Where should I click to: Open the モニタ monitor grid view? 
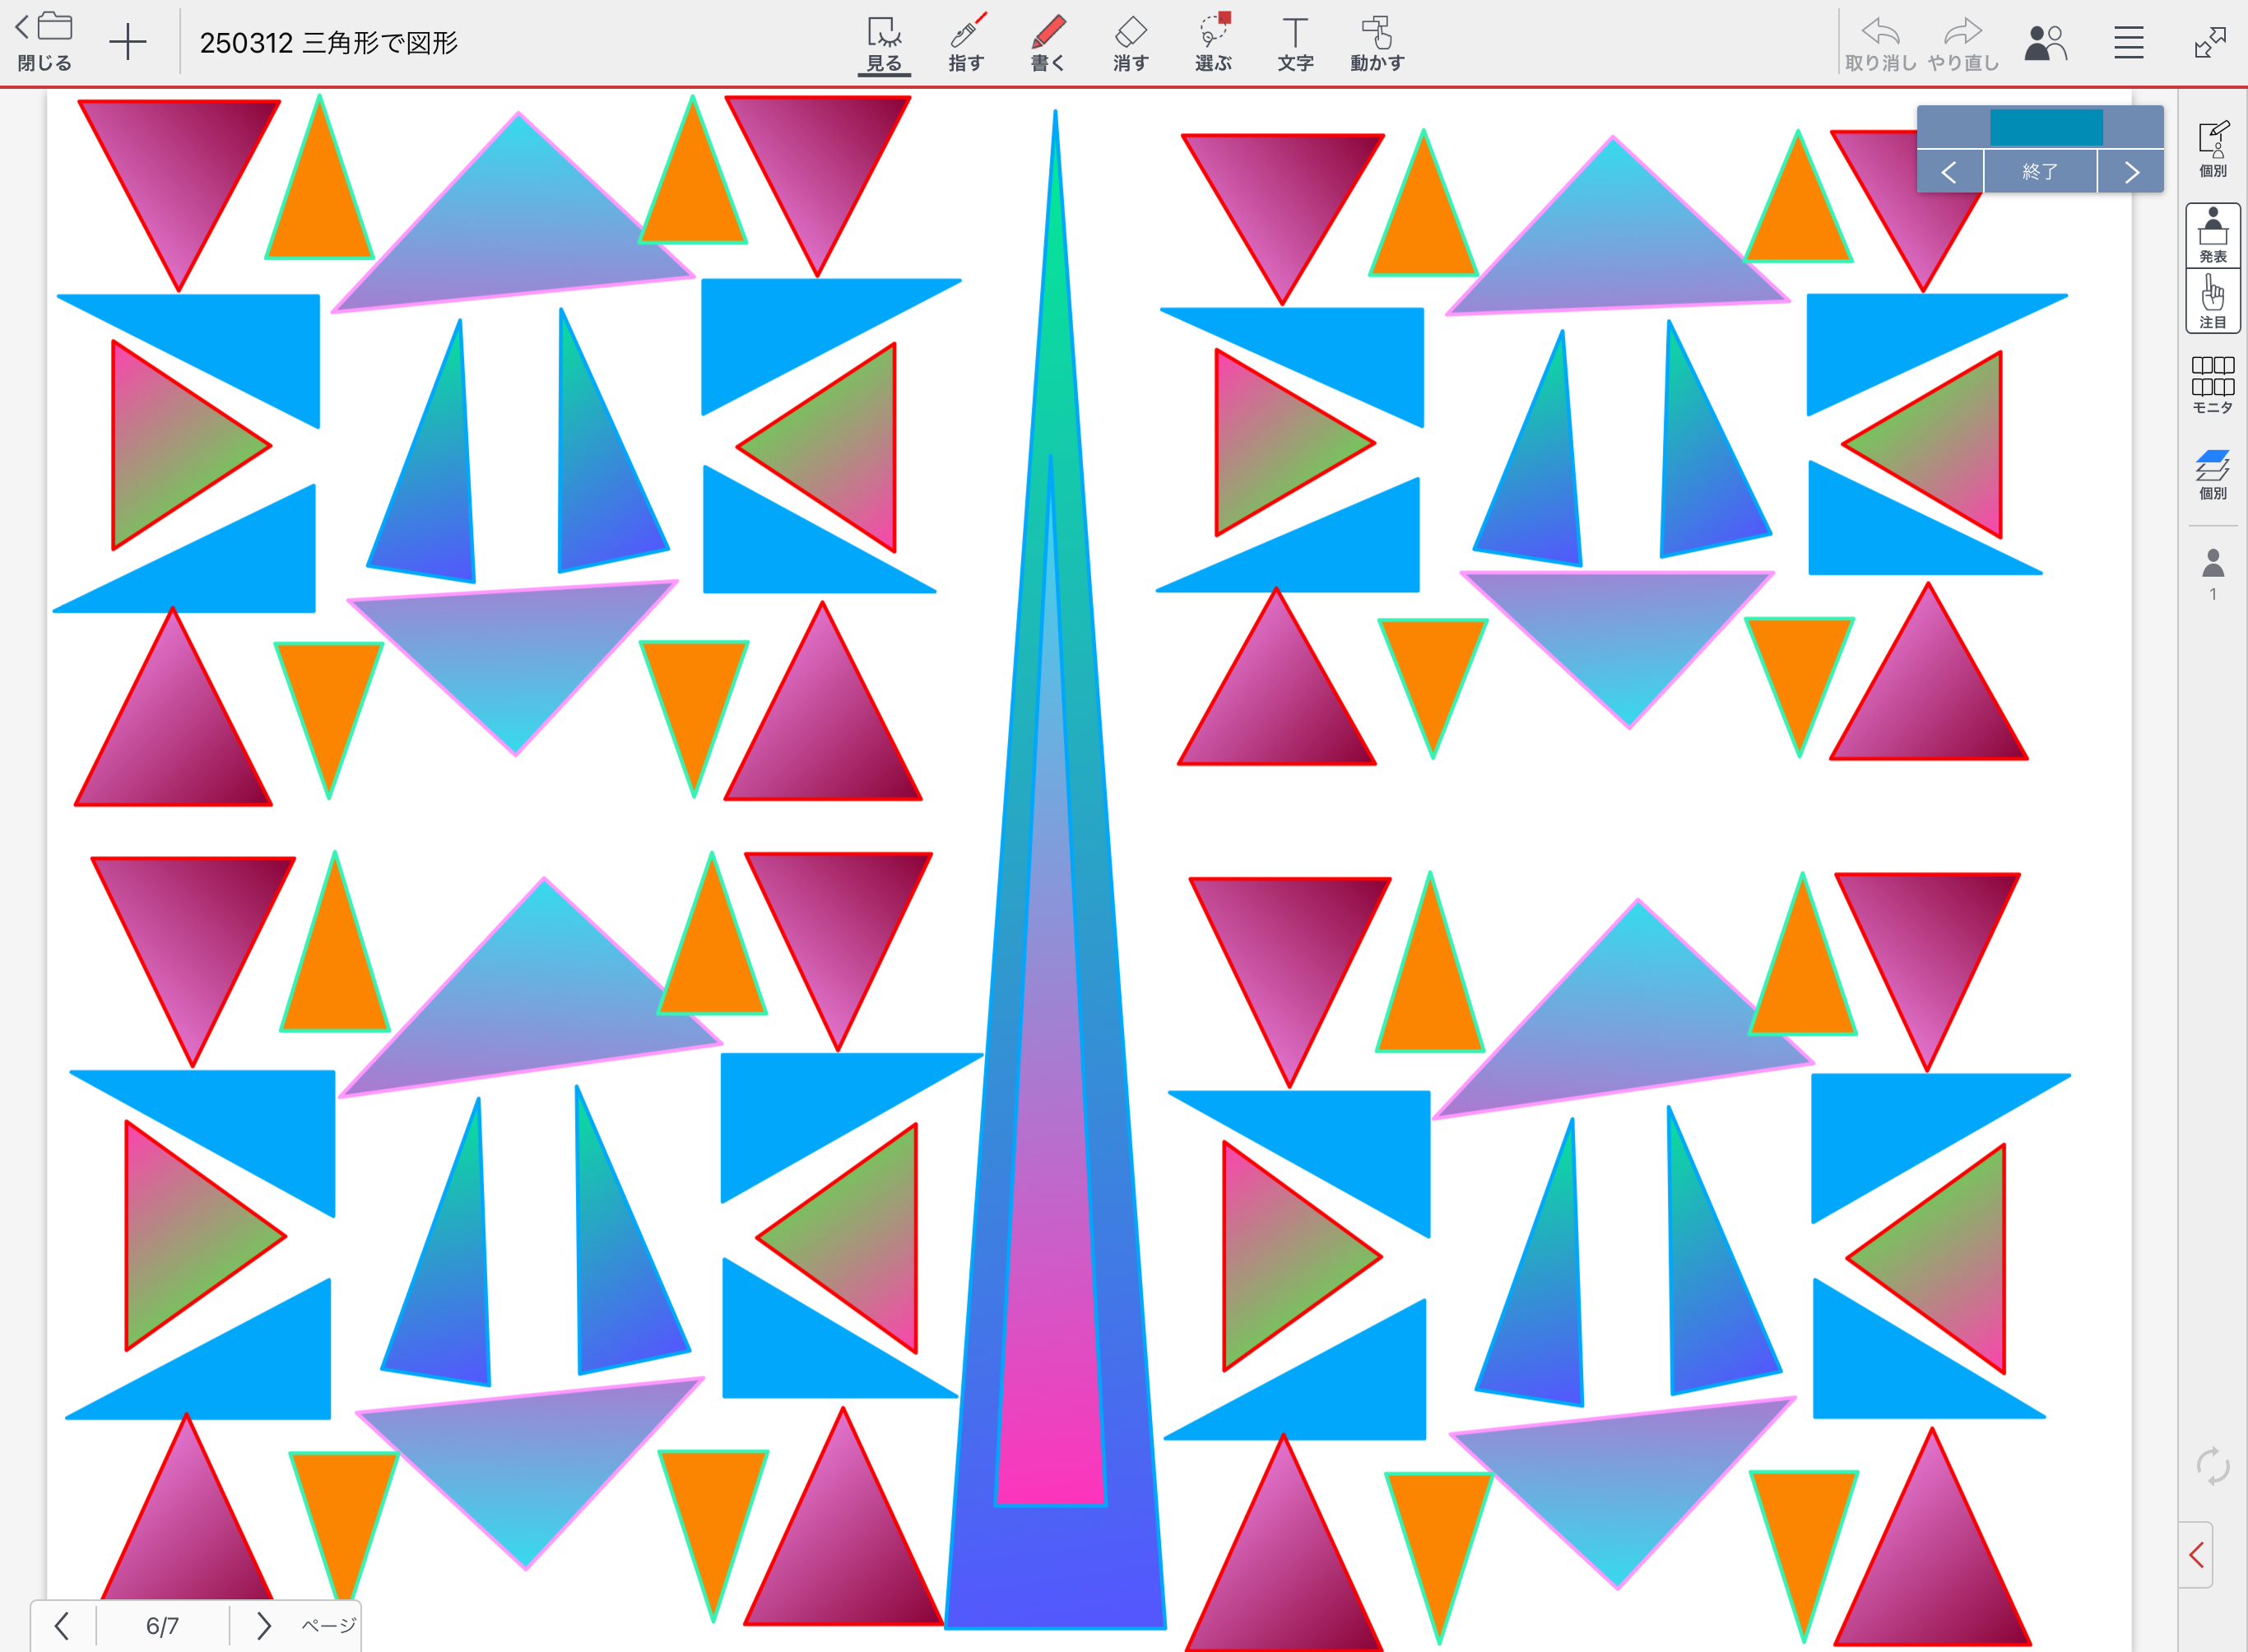point(2212,384)
